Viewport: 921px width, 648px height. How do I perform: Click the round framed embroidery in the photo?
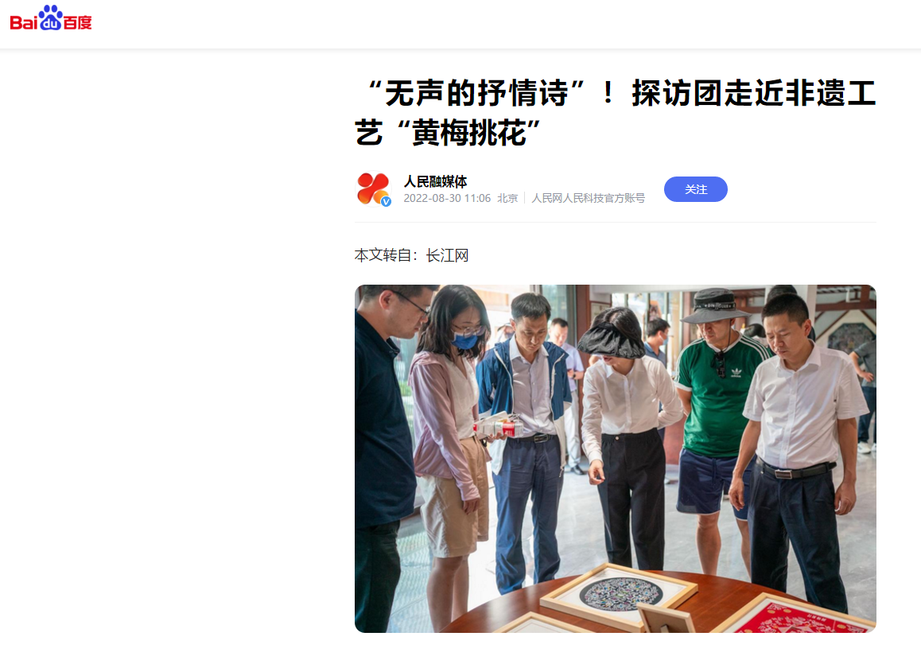point(621,593)
